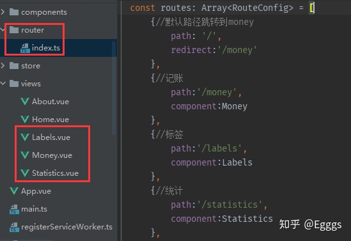Click the Labels component reference

[x=237, y=162]
